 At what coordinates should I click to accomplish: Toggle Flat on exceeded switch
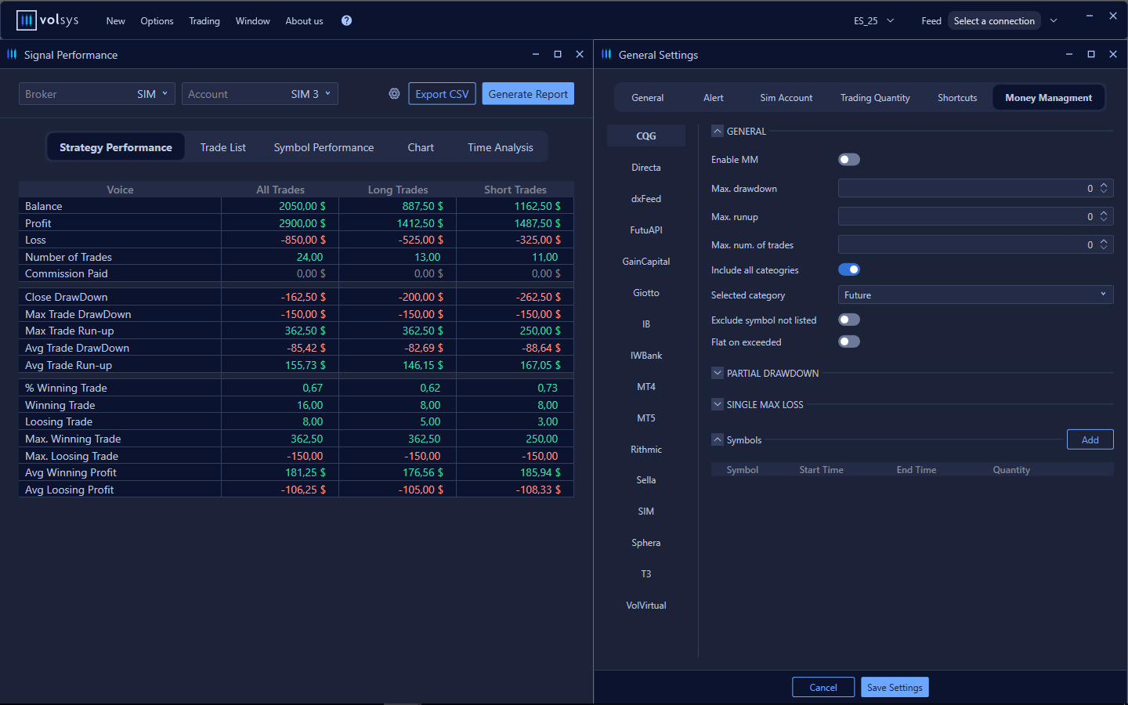point(848,342)
